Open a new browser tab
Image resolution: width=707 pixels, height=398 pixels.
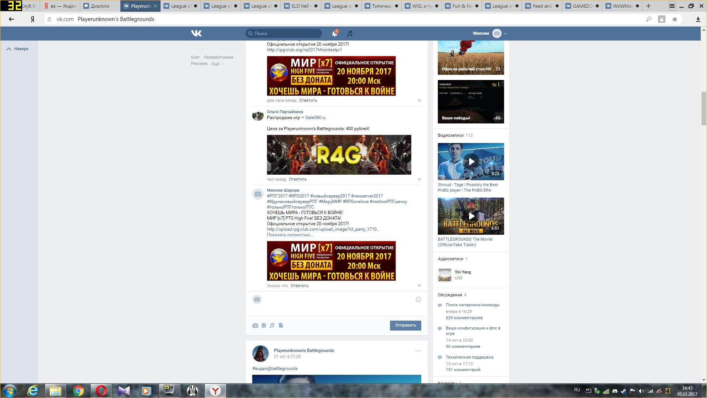(x=648, y=6)
